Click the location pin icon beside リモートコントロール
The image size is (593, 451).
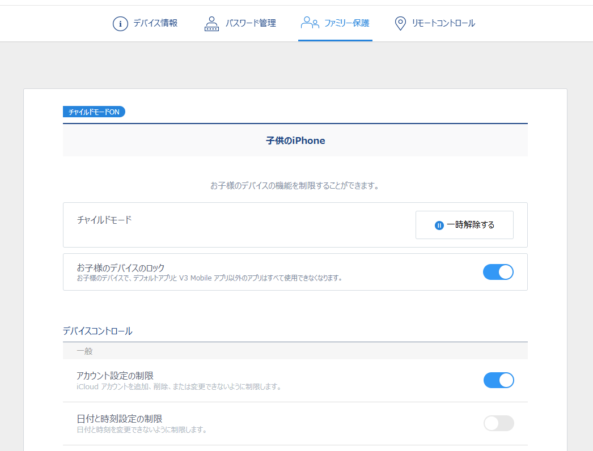(400, 23)
